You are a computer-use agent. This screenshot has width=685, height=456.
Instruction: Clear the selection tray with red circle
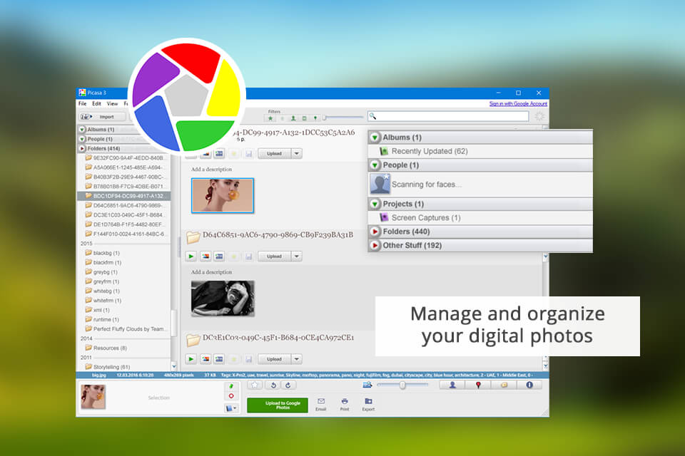231,396
